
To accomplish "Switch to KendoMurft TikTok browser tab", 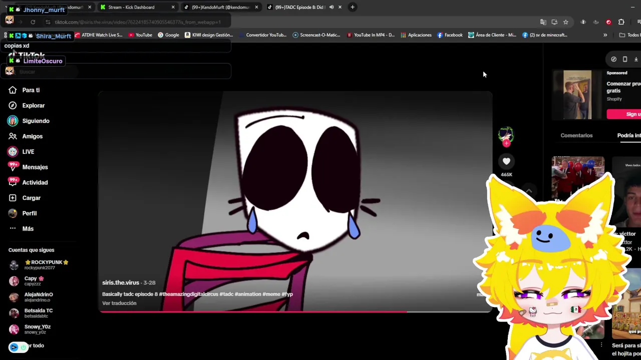I will (220, 7).
